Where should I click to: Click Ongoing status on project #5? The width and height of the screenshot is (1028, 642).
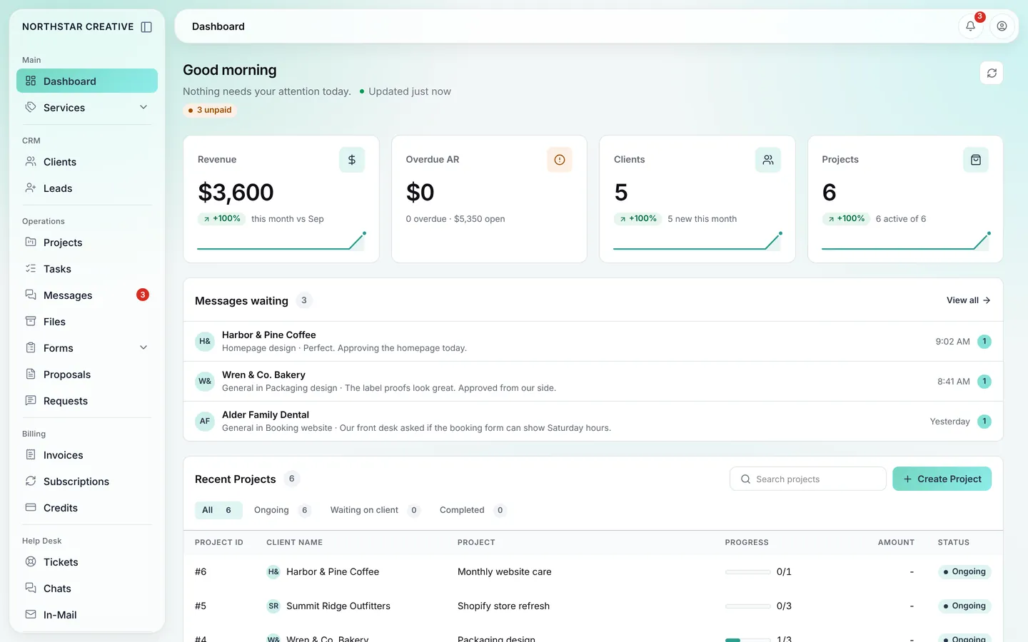pyautogui.click(x=964, y=606)
